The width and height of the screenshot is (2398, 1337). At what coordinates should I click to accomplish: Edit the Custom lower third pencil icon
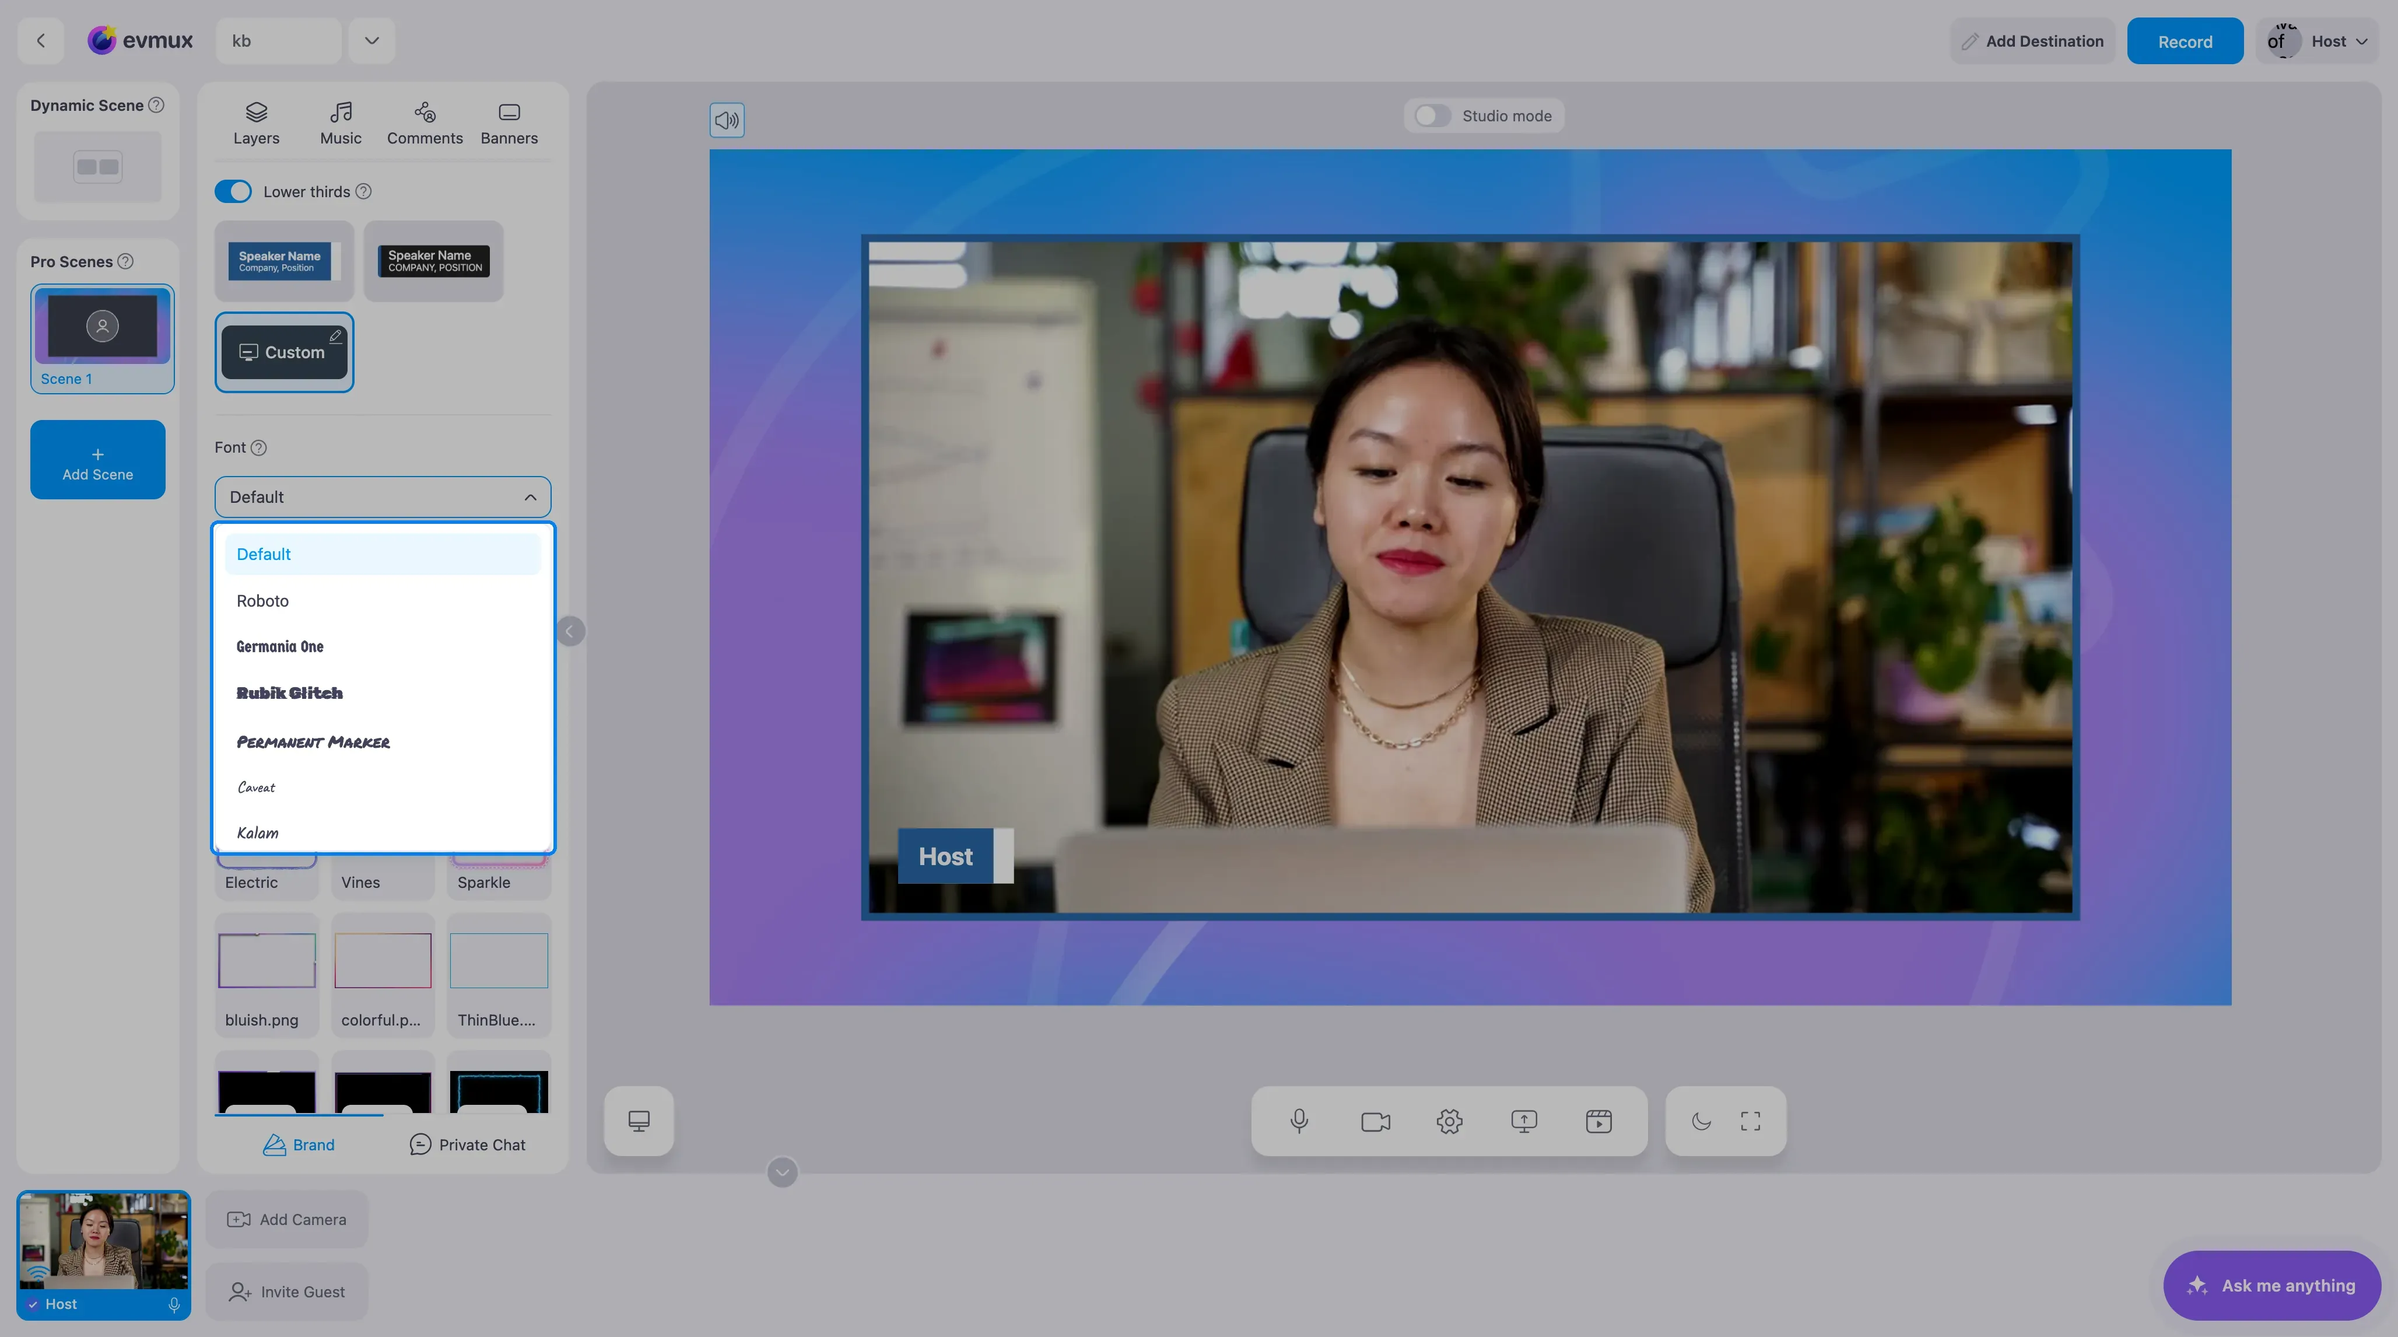(x=335, y=336)
